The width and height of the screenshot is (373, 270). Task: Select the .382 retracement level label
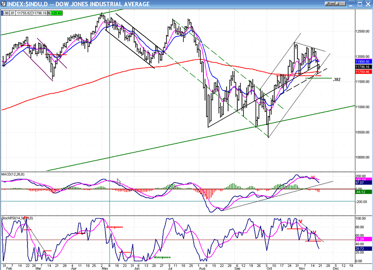coord(337,80)
